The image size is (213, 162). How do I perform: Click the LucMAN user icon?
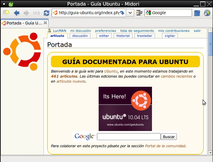(49, 31)
